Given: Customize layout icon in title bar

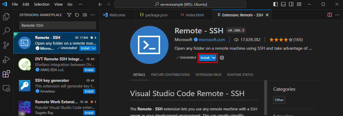Looking at the screenshot, I should point(299,4).
